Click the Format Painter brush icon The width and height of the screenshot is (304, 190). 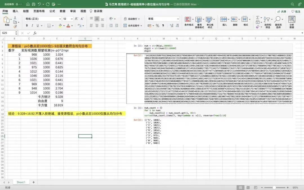[x=15, y=27]
